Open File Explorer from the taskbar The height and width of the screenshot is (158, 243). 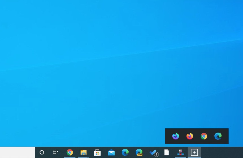pyautogui.click(x=84, y=152)
